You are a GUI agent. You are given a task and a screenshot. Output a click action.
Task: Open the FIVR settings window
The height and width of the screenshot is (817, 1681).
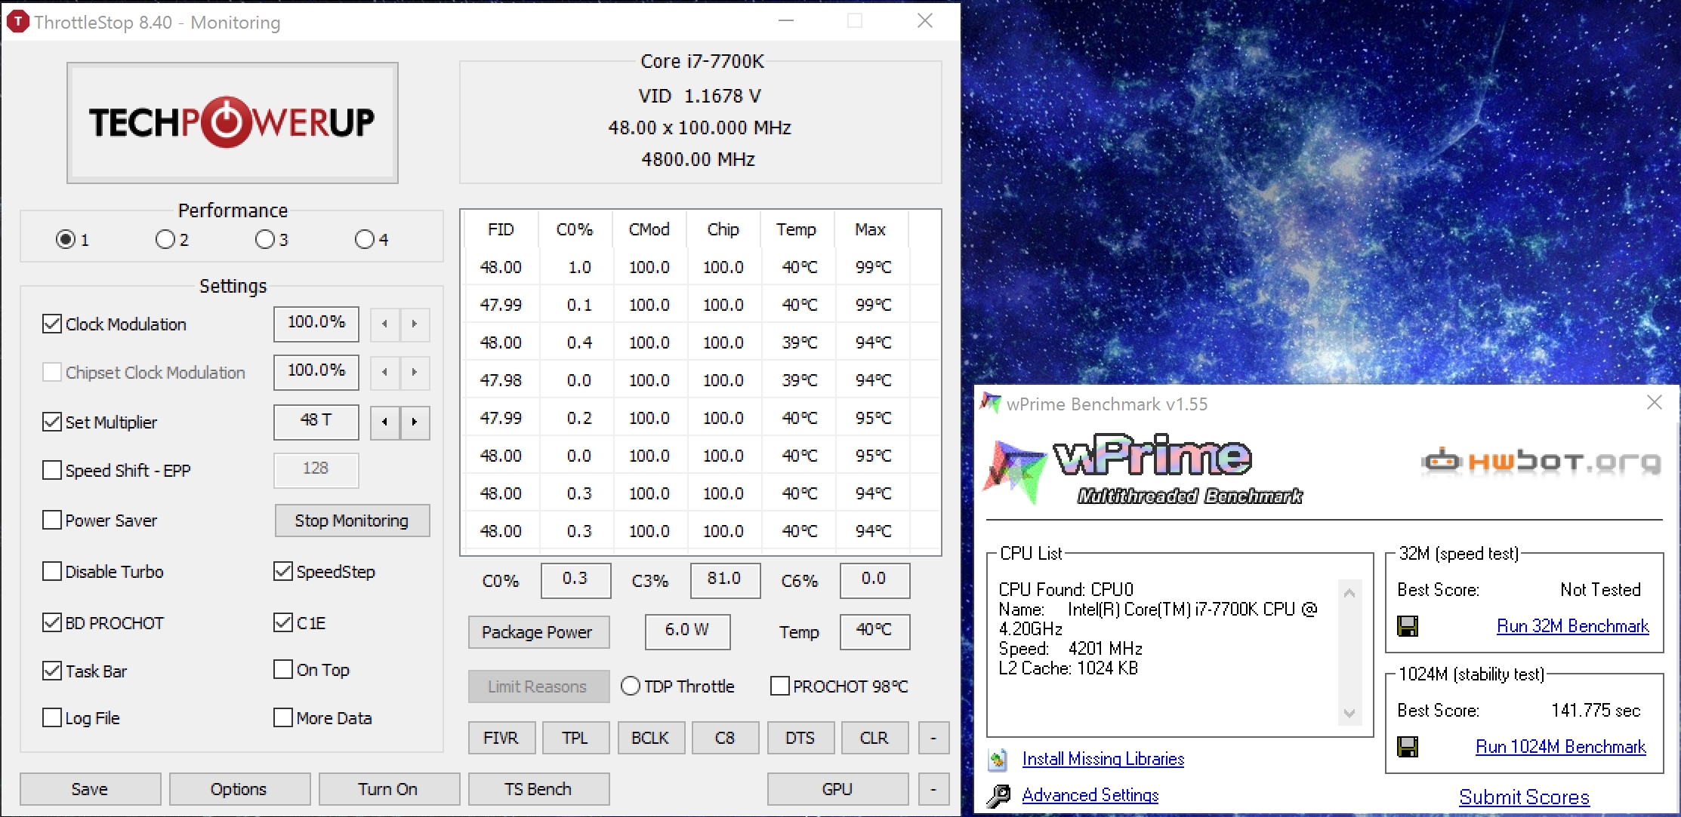click(501, 738)
